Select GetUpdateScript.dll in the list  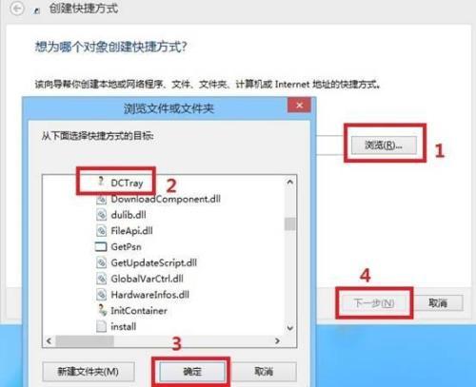coord(153,262)
